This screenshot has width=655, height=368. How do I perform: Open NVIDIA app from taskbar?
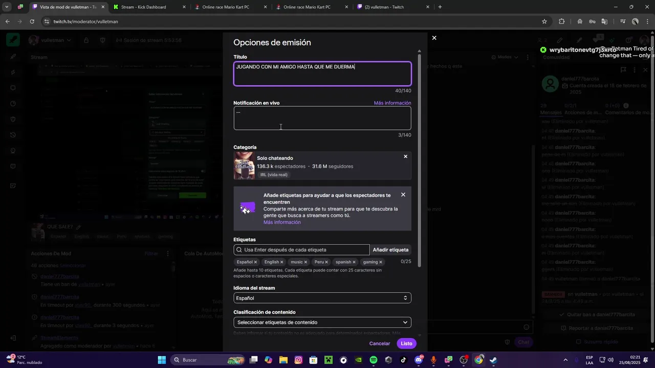click(x=358, y=360)
